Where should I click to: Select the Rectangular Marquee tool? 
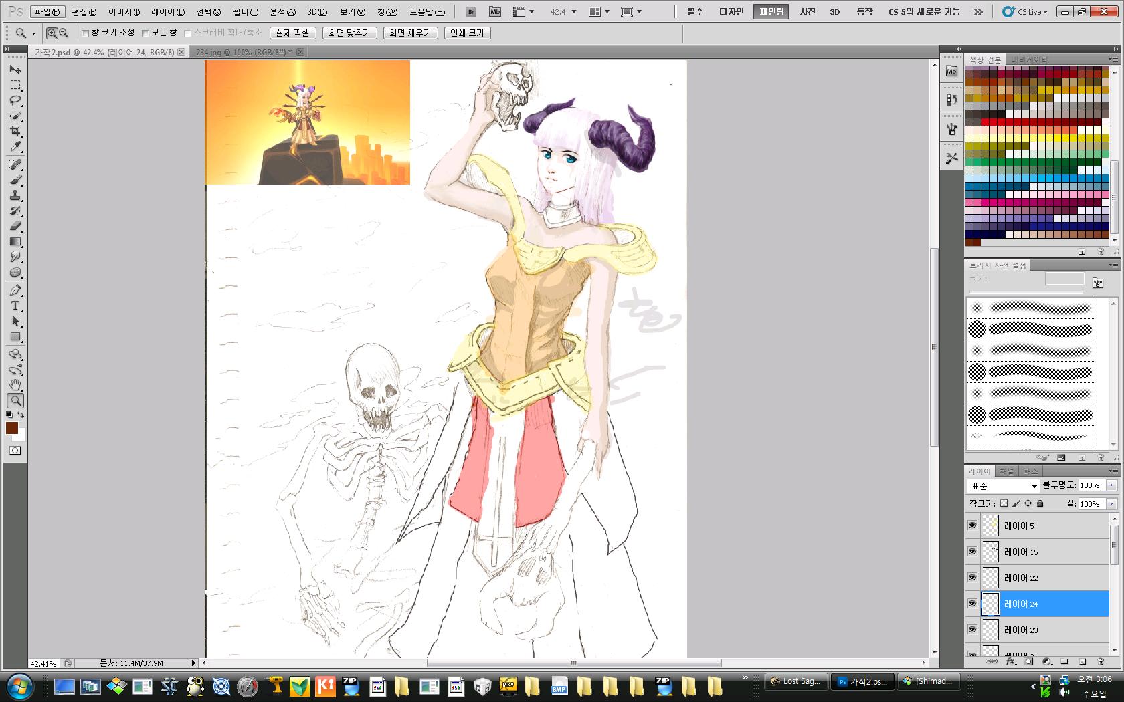15,85
